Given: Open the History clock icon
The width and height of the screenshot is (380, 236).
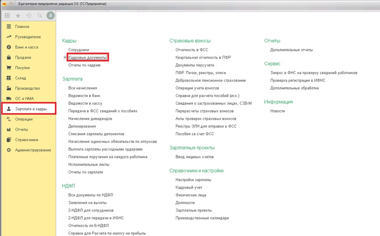Looking at the screenshot, I should (29, 15).
